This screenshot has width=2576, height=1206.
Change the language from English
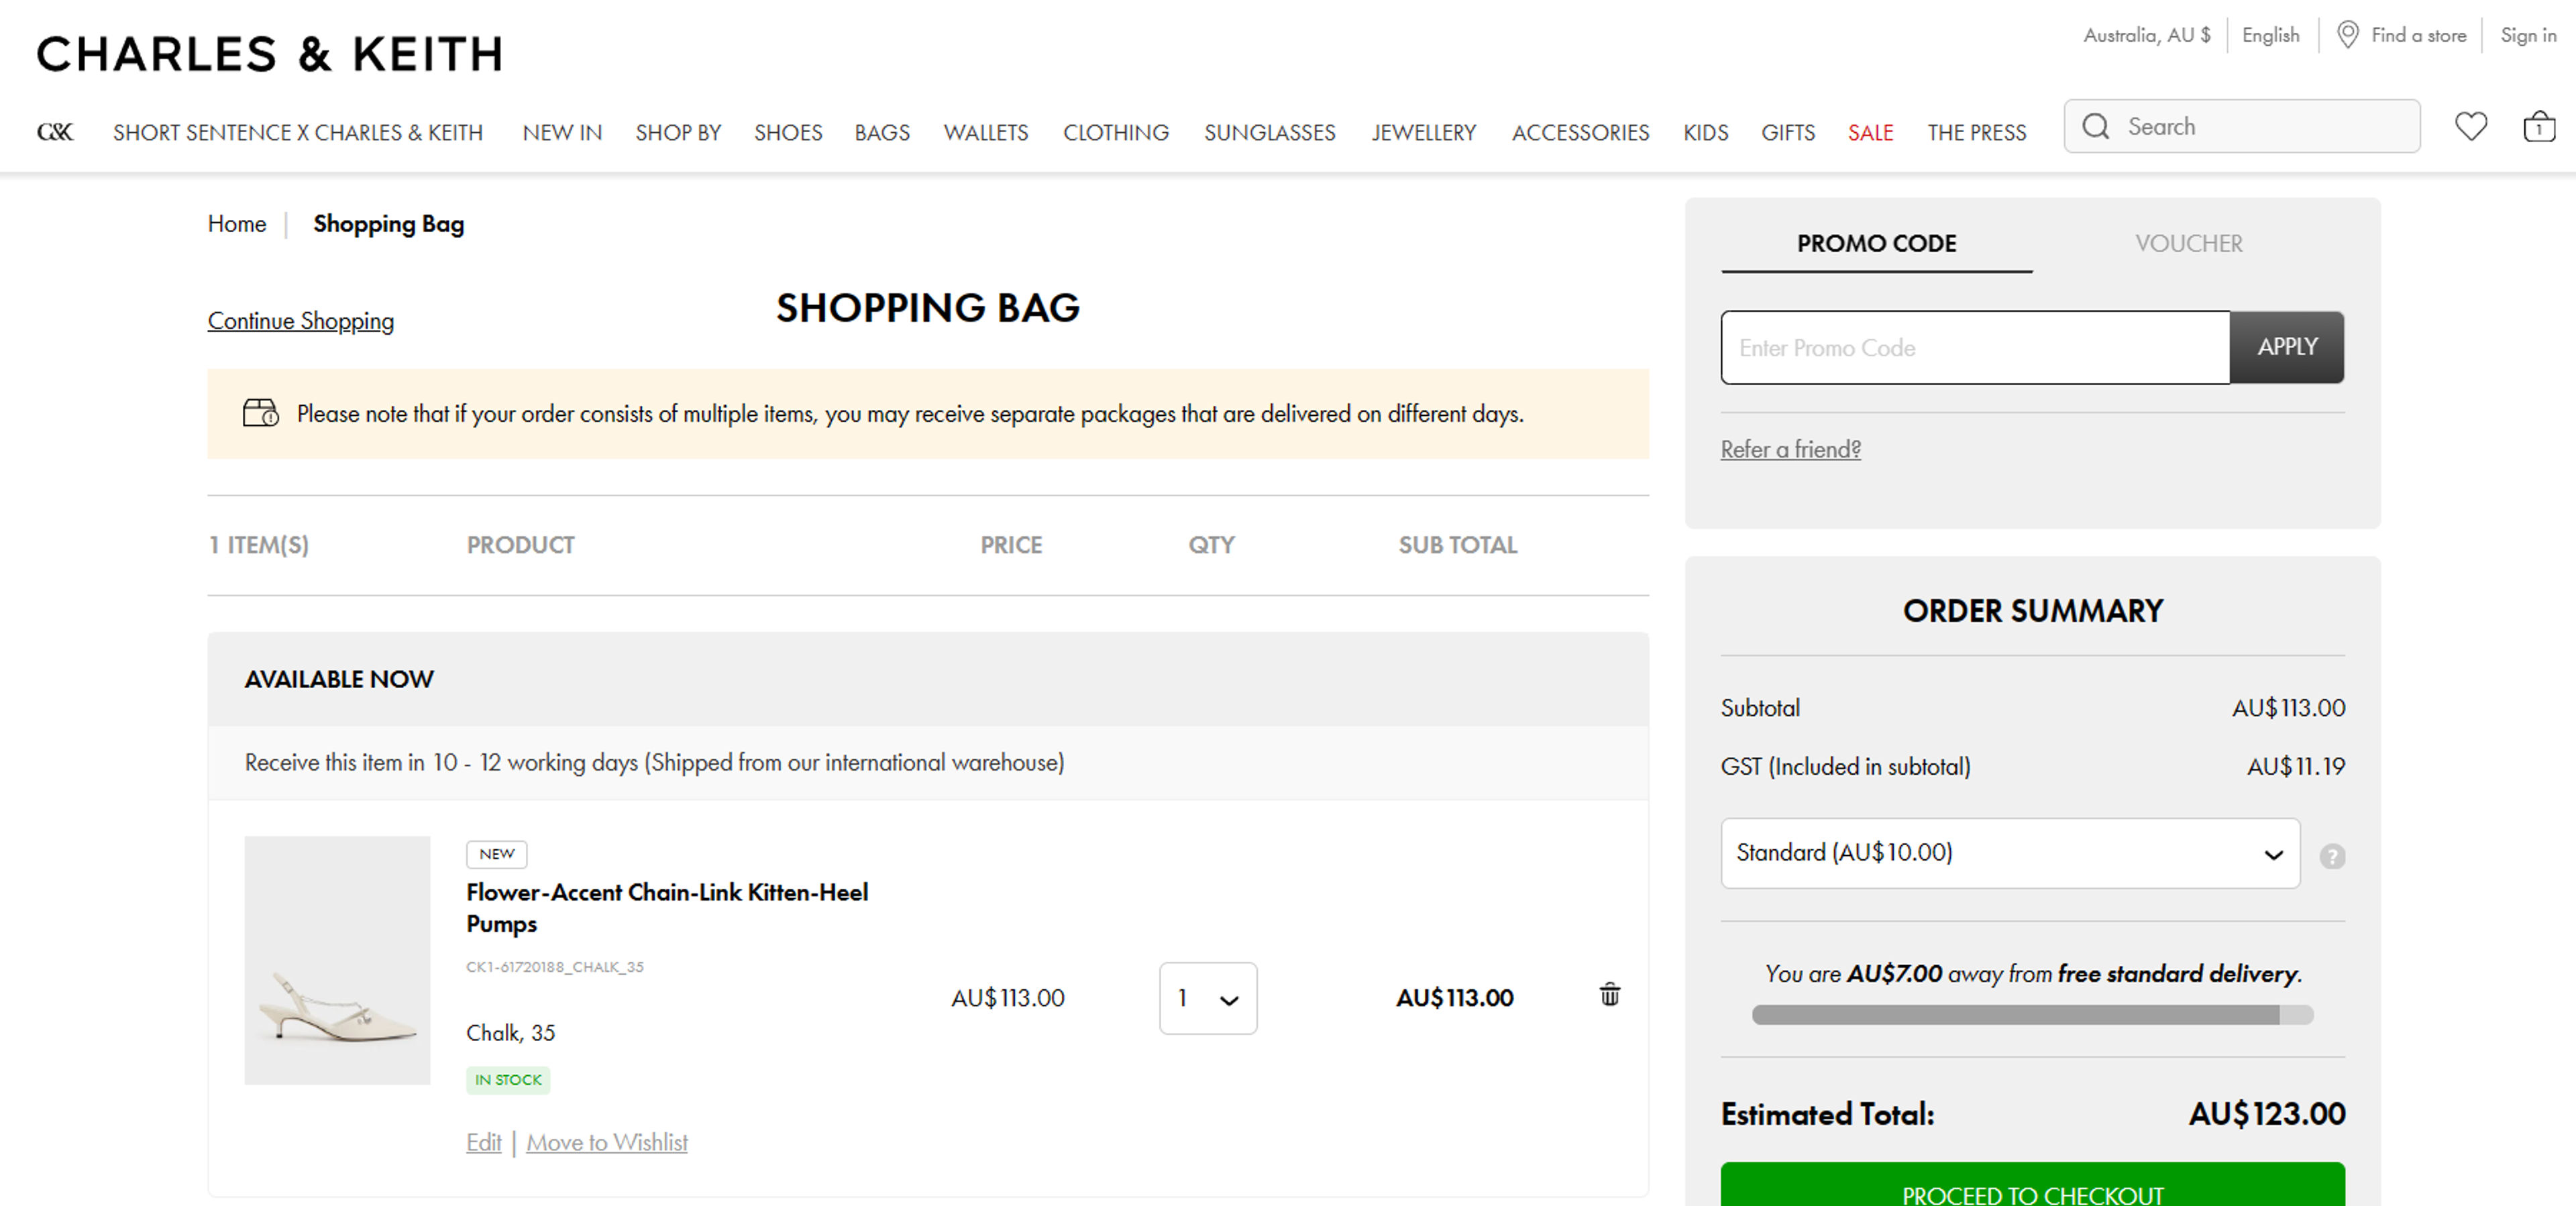(2270, 35)
